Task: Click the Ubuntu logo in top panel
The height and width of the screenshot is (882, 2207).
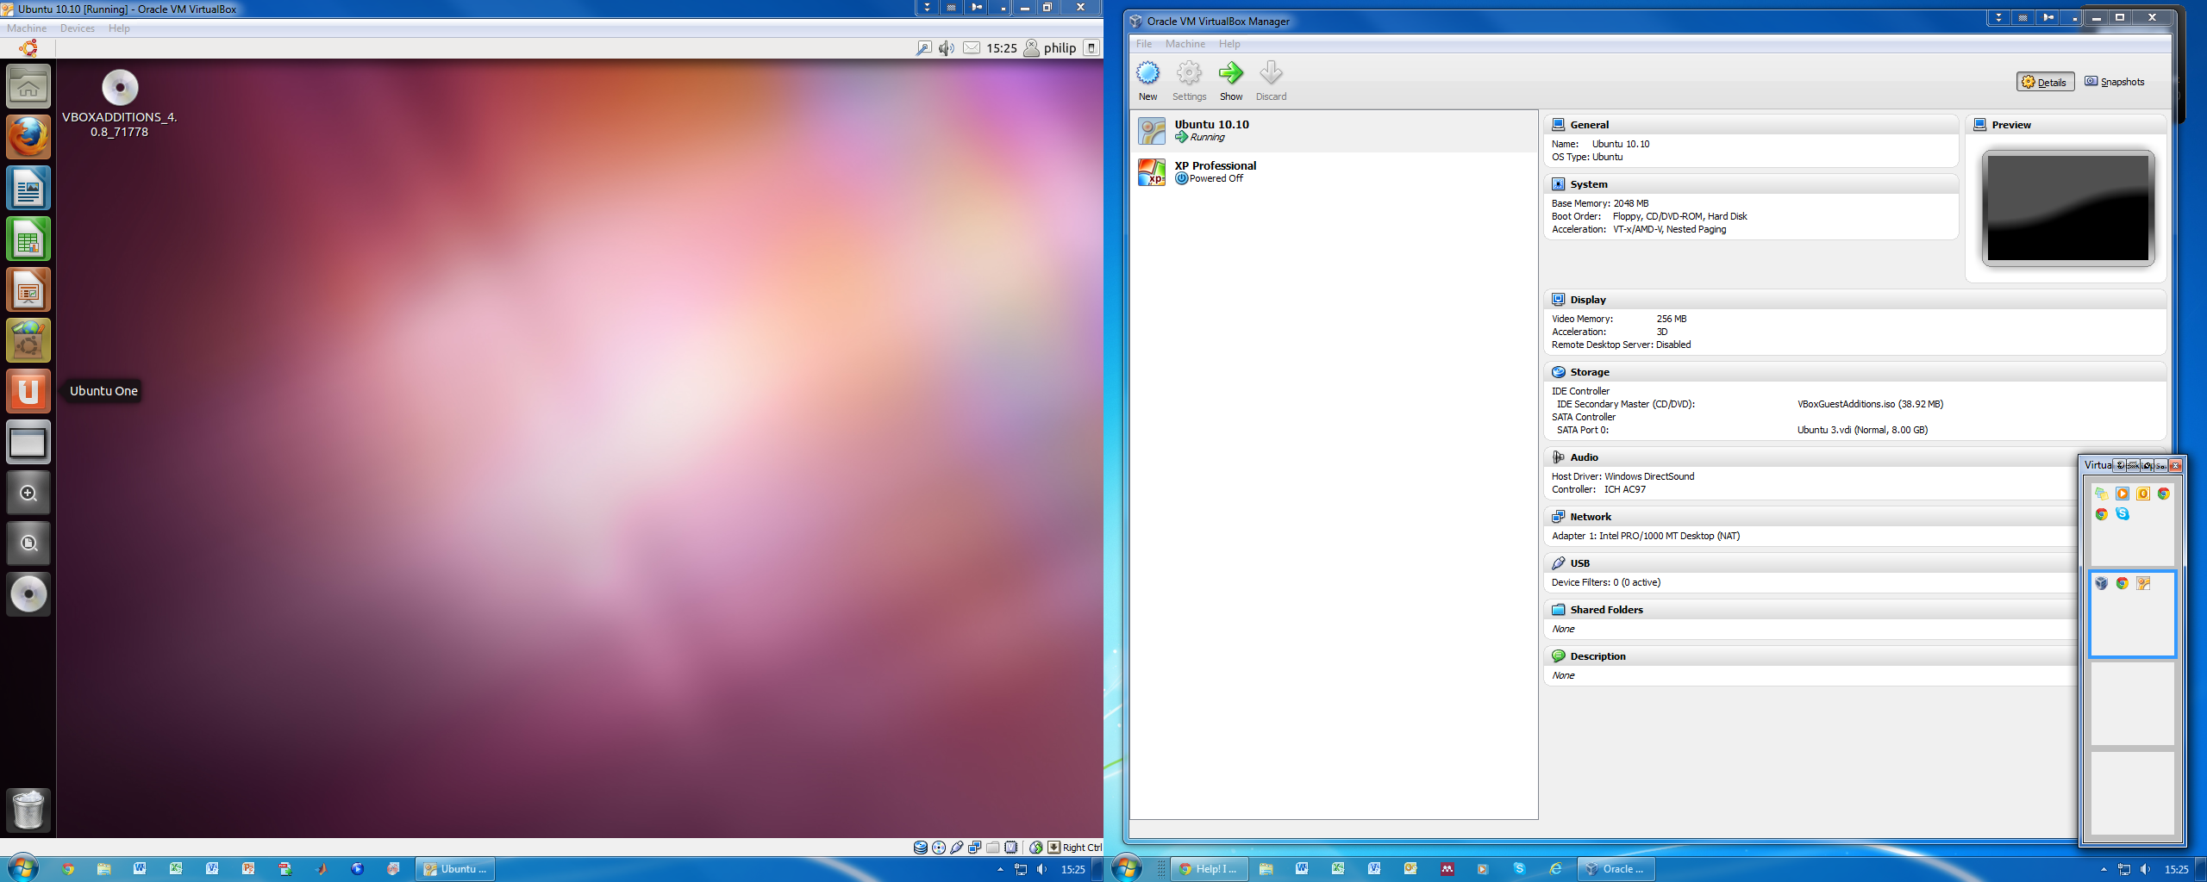Action: pos(28,48)
